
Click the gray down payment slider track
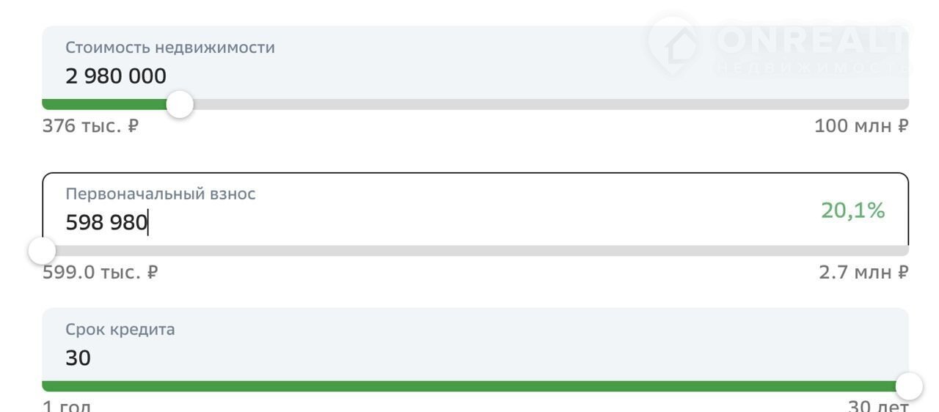coord(477,251)
